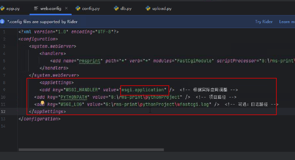This screenshot has width=295, height=160.
Task: Click the yellow lightbulb quick-fix icon
Action: pyautogui.click(x=42, y=103)
